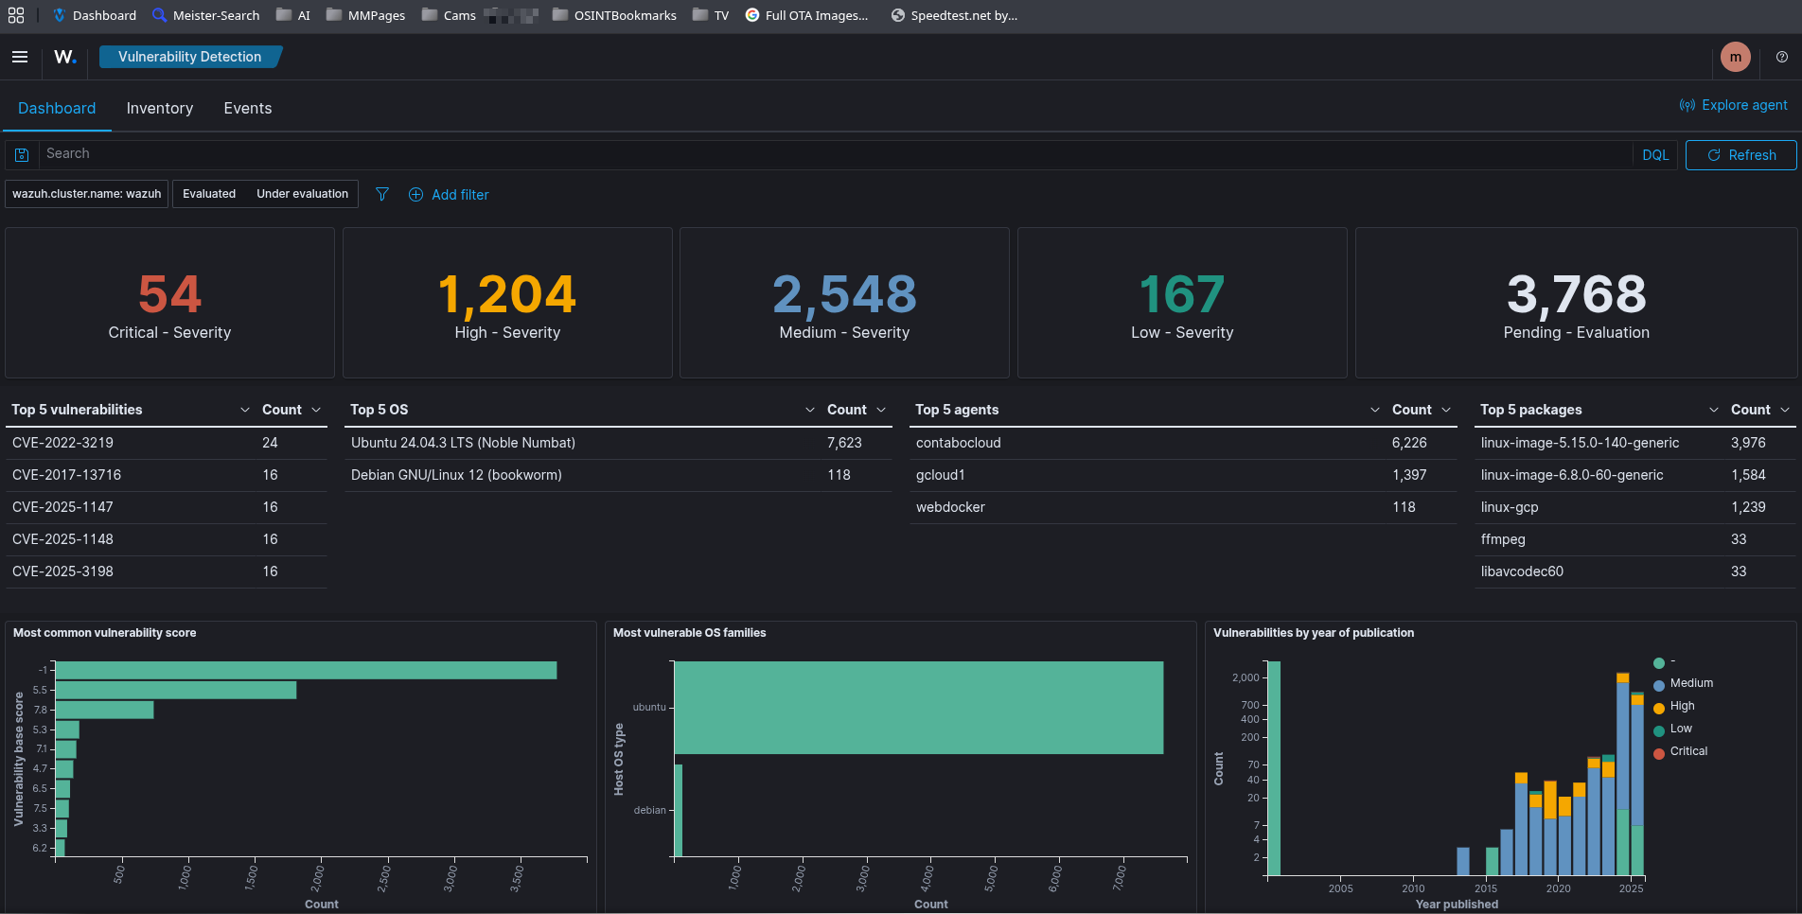Toggle the Evaluated filter option
This screenshot has width=1802, height=914.
[209, 194]
